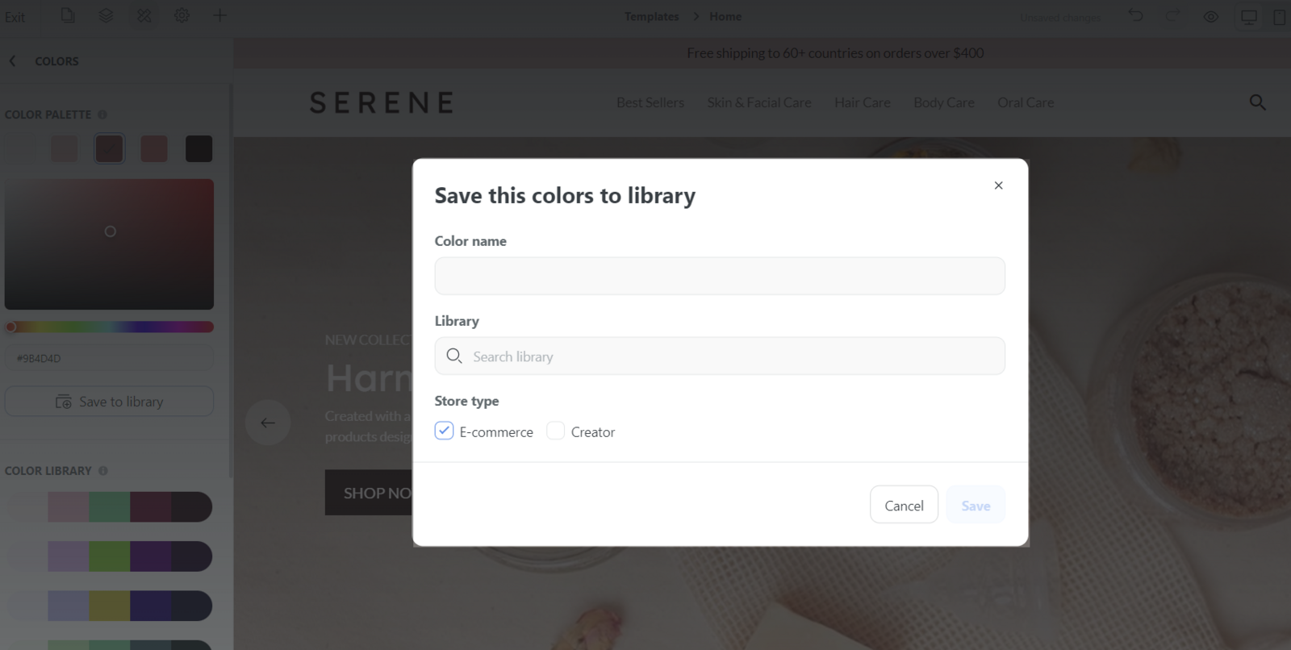1291x650 pixels.
Task: Select the blue and olive library palette
Action: click(x=109, y=606)
